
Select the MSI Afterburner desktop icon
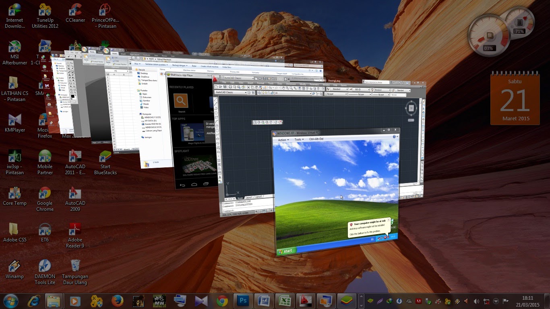[x=14, y=53]
